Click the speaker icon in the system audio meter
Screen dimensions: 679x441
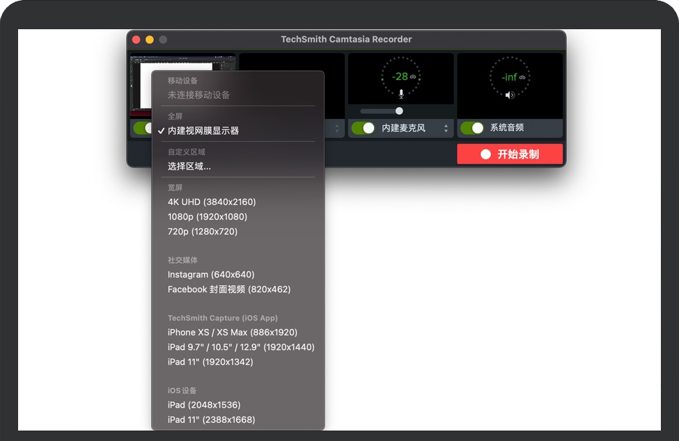point(510,95)
